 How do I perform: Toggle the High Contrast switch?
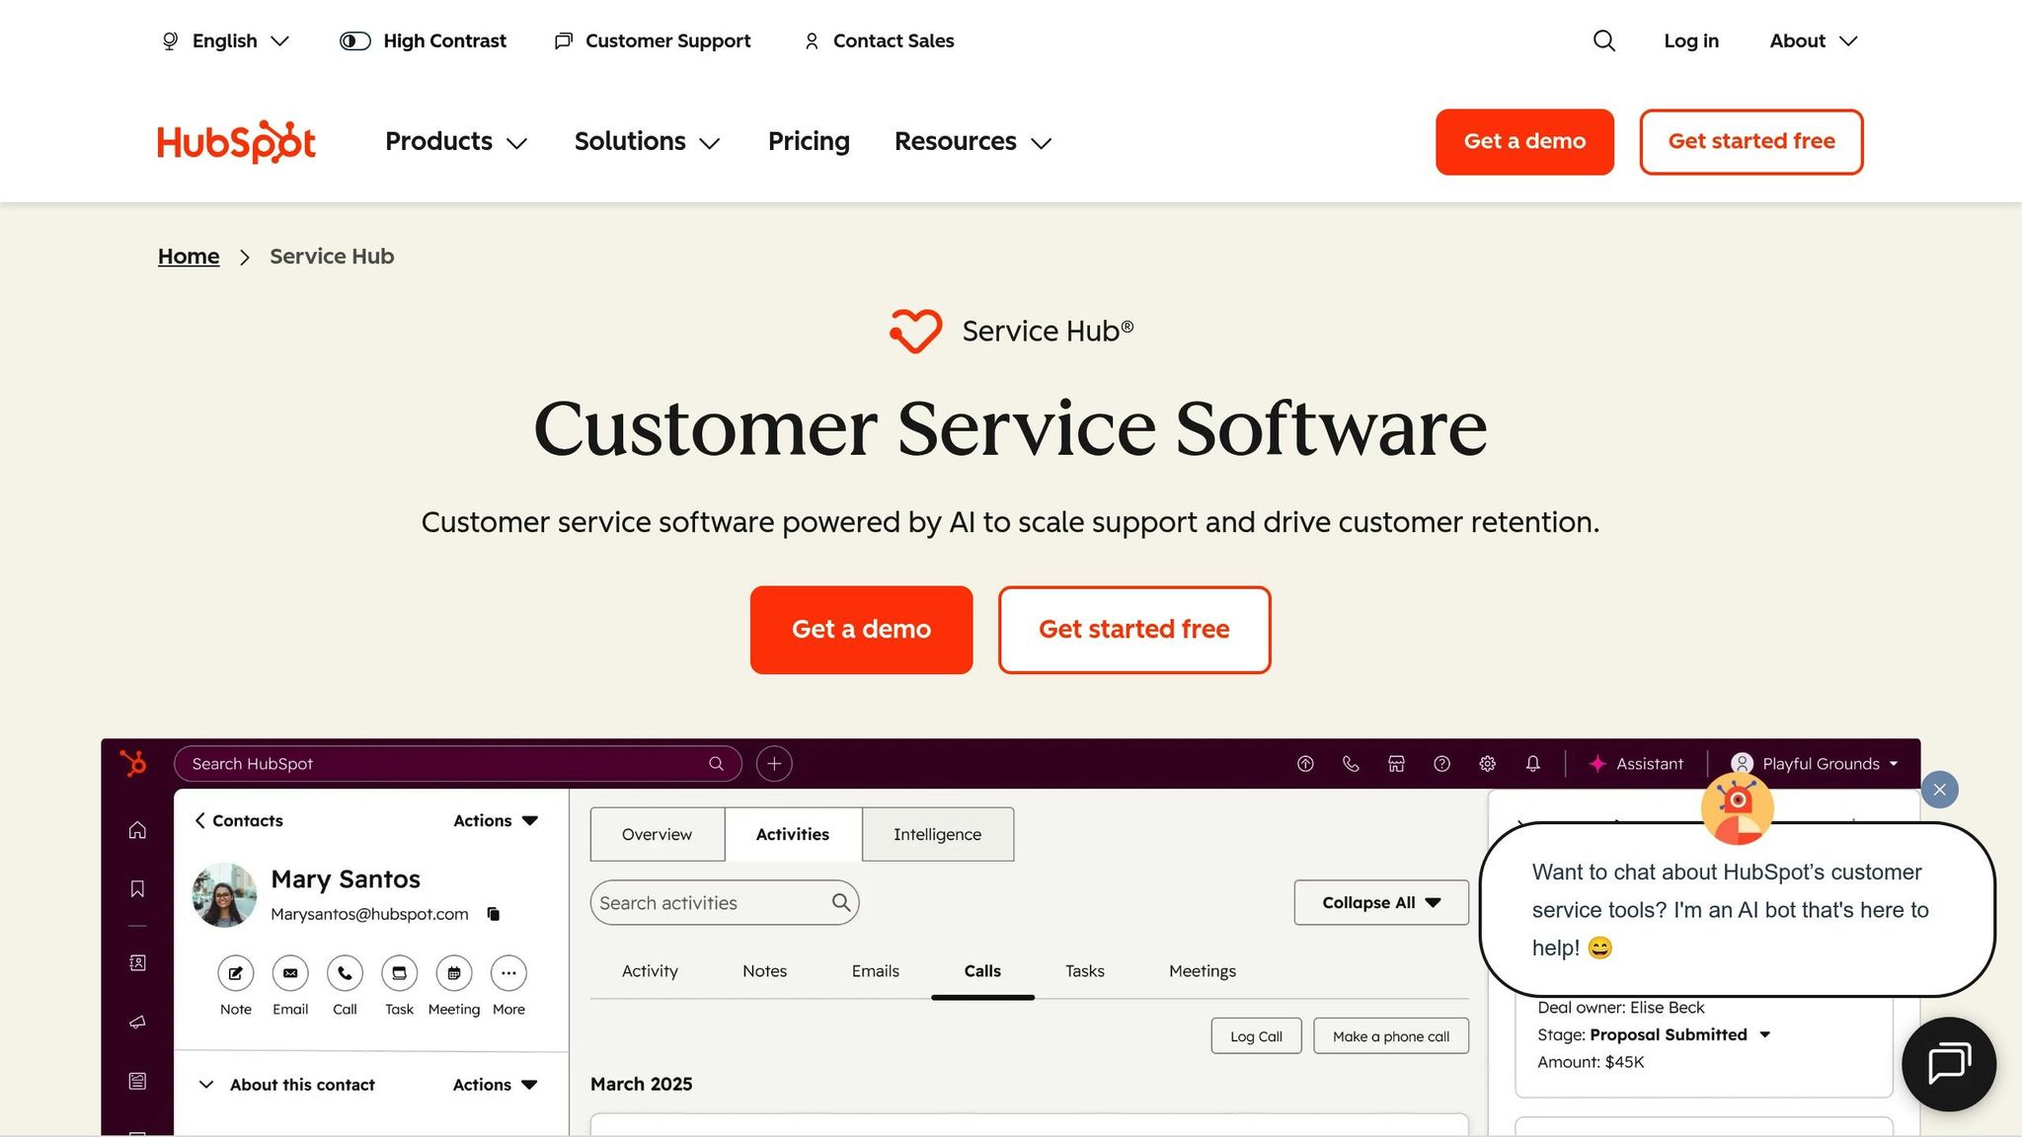coord(355,40)
